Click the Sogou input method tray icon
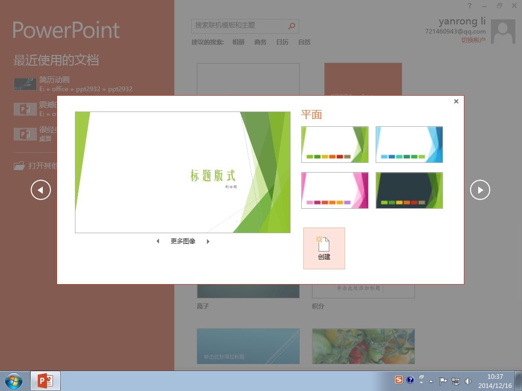Screen dimensions: 522x391 [399, 380]
